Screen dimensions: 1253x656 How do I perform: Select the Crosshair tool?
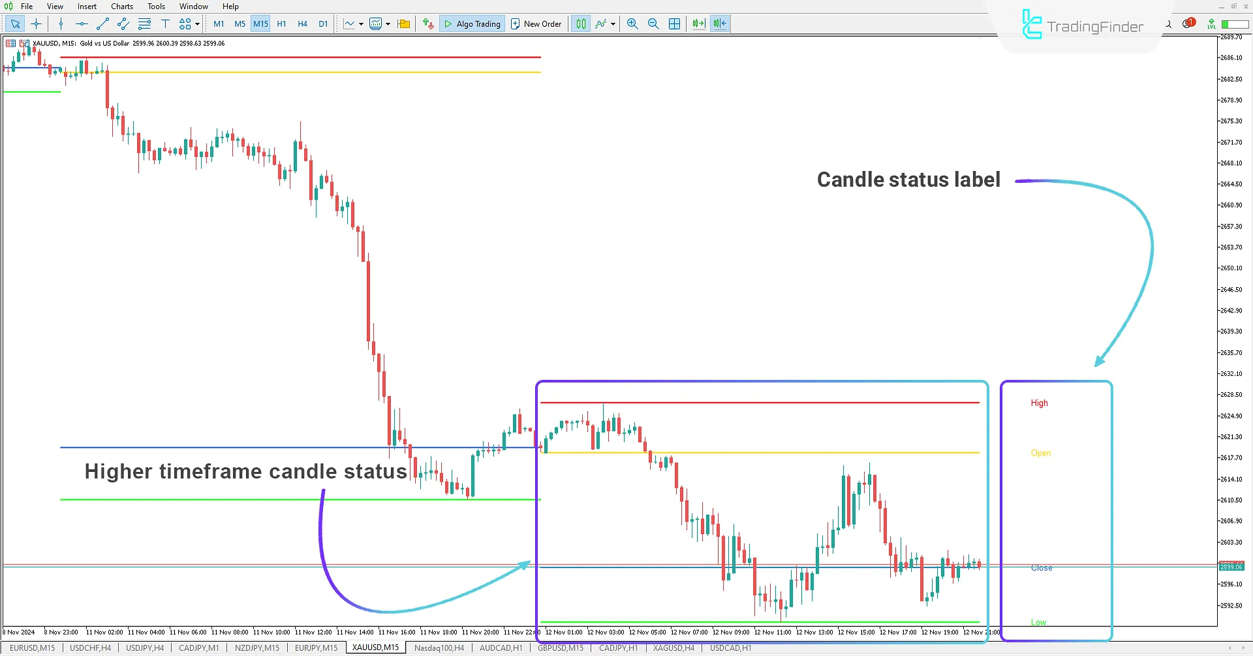(x=36, y=24)
